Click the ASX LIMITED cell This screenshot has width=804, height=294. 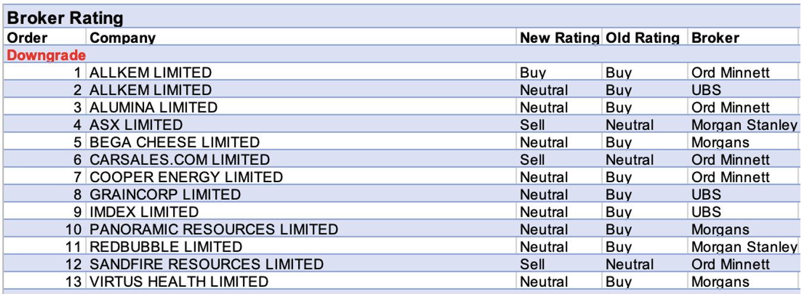click(x=136, y=125)
